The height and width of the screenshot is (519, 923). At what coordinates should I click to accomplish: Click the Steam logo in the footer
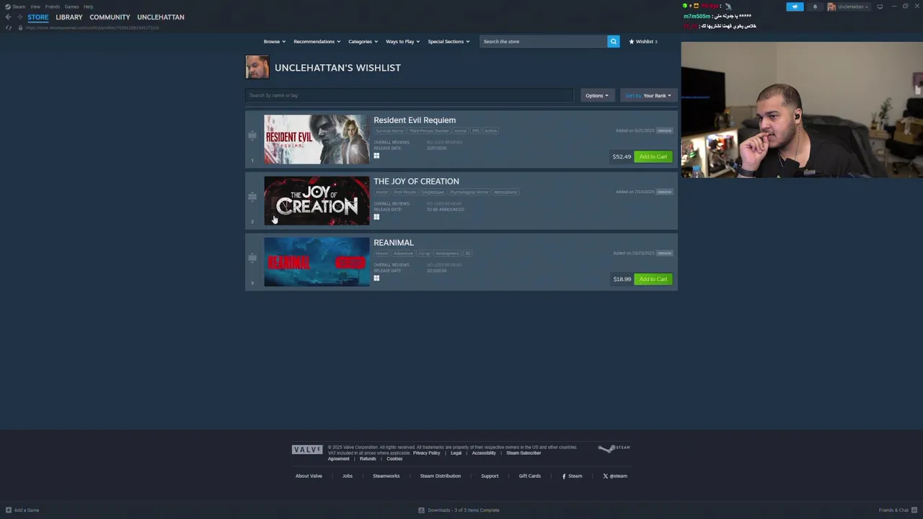click(x=614, y=448)
